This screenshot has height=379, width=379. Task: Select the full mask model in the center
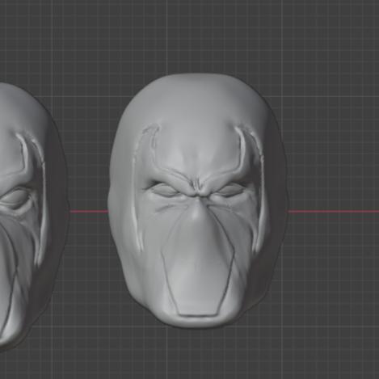(197, 200)
